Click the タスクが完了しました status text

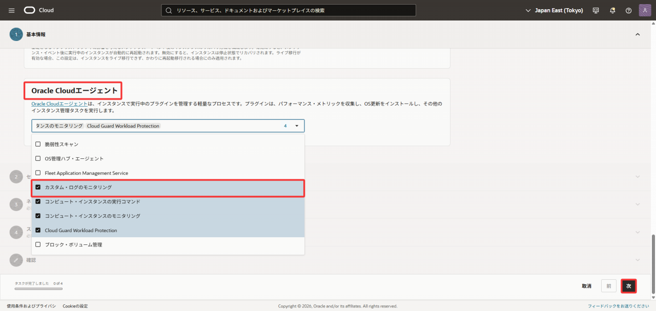(32, 283)
